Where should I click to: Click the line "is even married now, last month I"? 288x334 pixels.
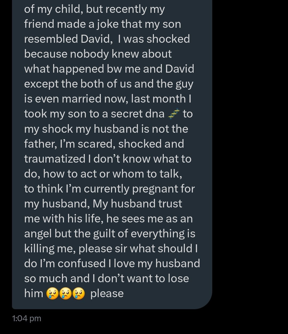[108, 99]
